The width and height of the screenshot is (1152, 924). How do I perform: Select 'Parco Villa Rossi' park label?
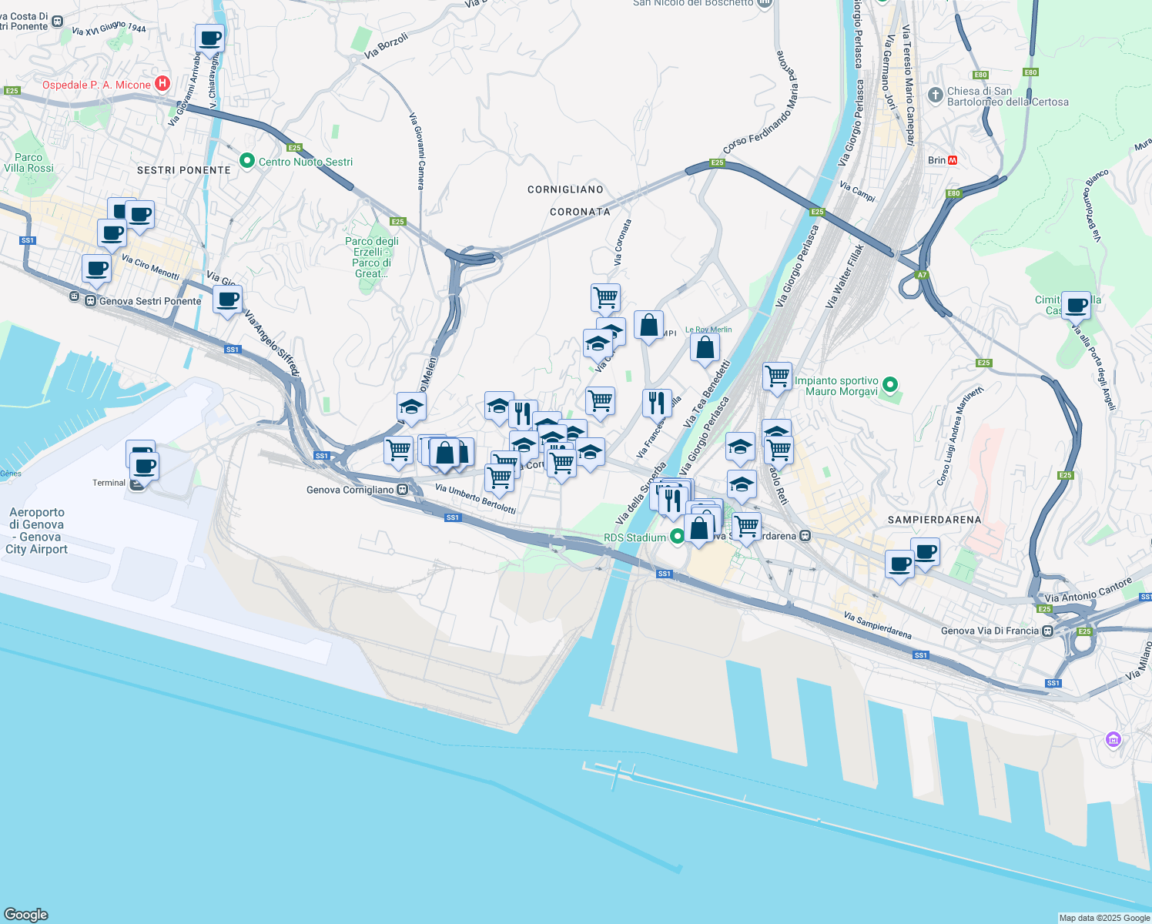[28, 162]
